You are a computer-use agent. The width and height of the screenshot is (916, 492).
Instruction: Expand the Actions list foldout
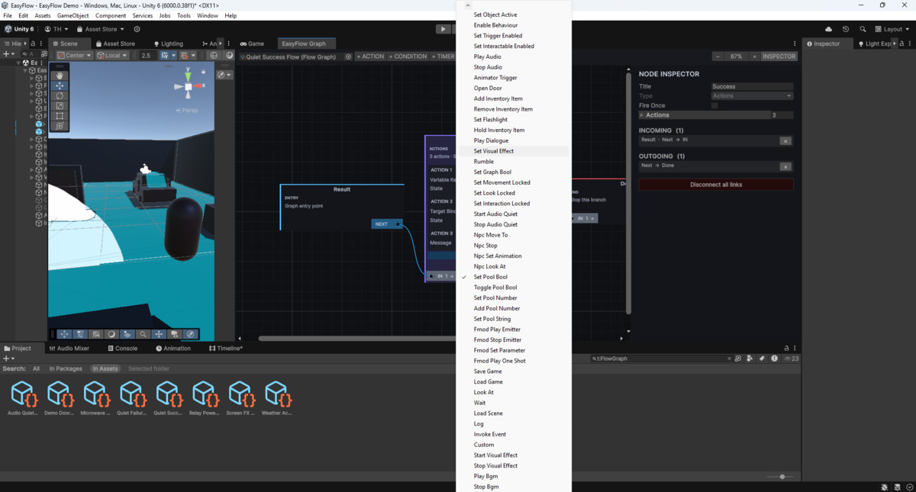(x=642, y=115)
